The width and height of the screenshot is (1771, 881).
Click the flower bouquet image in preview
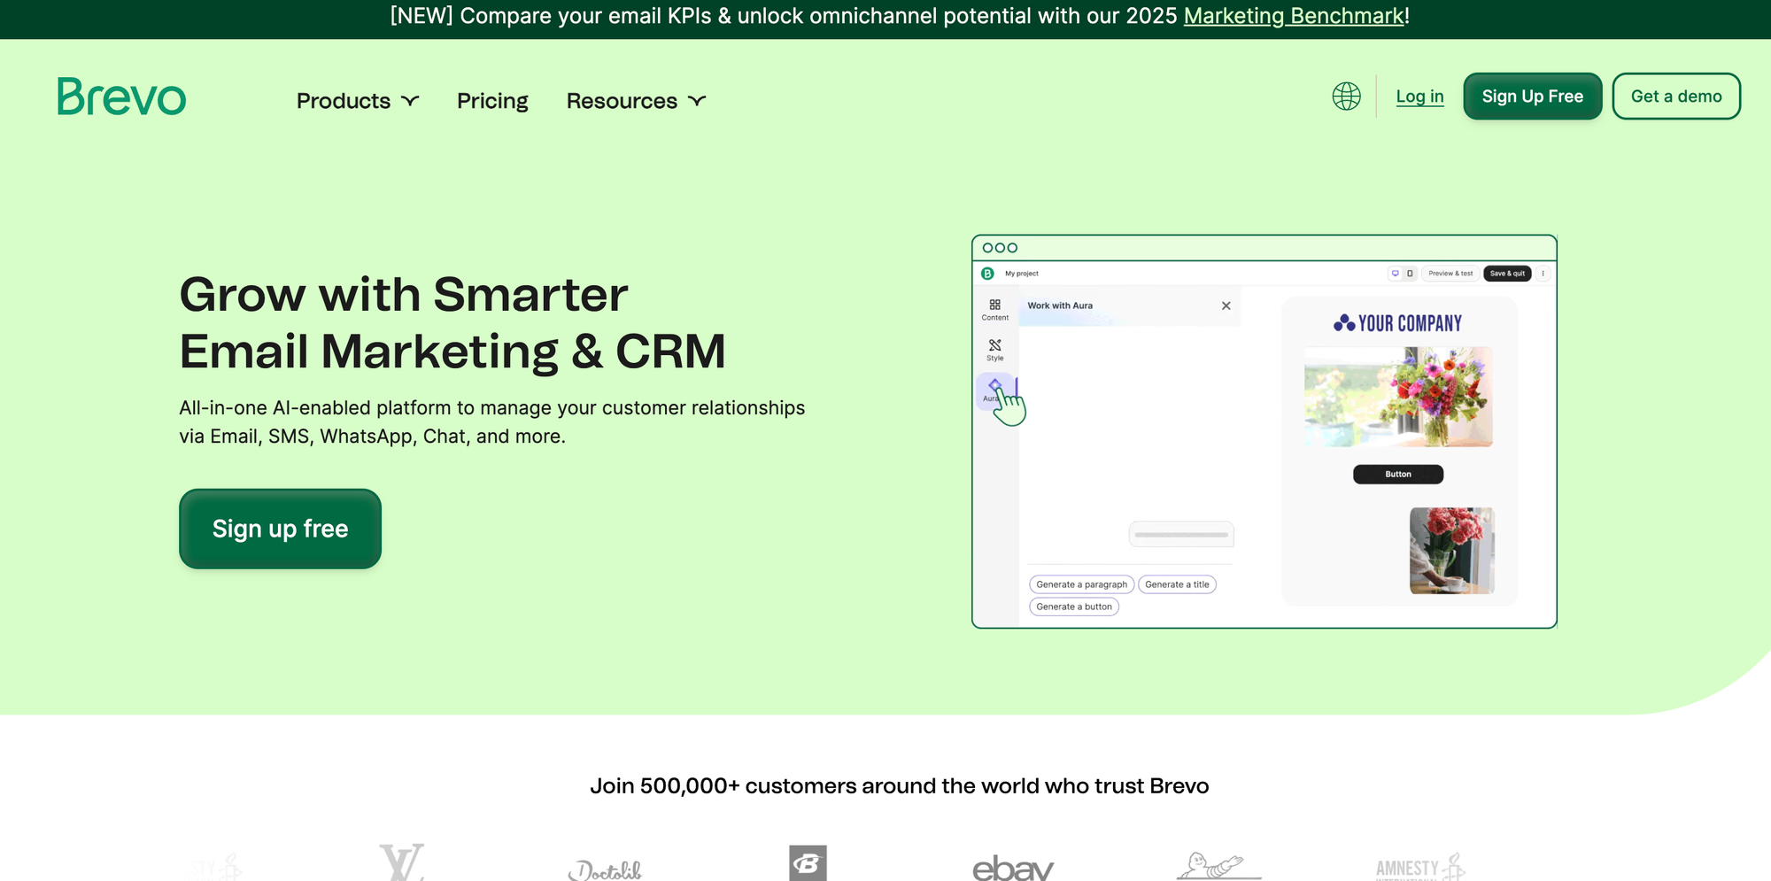(1398, 397)
